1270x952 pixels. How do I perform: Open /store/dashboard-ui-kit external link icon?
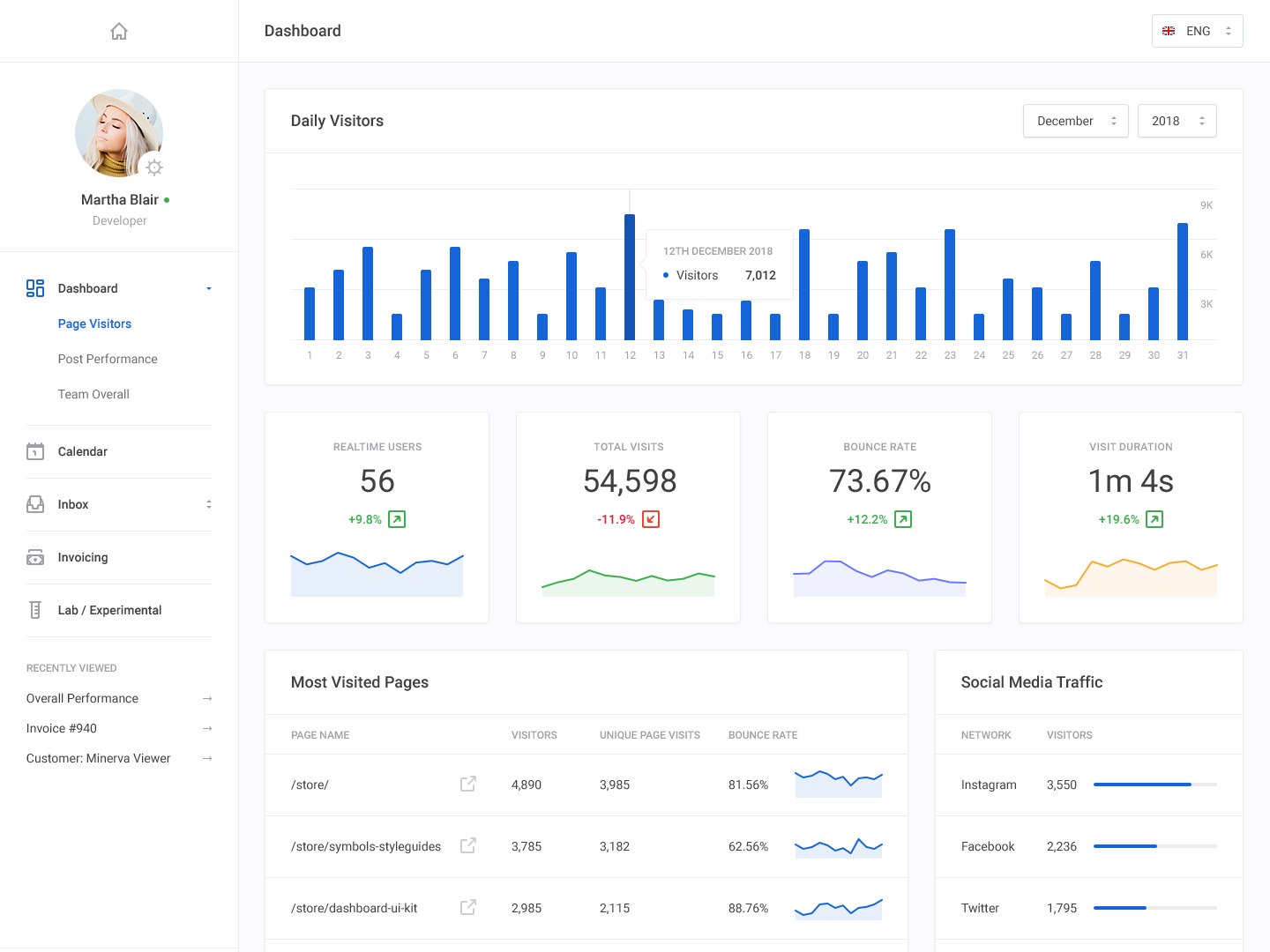pyautogui.click(x=468, y=907)
